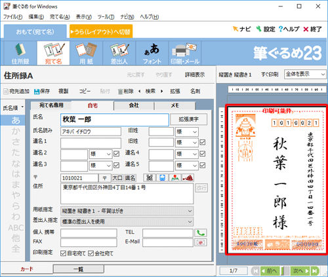Viewport: 328px width, 277px height.
Task: Toggle the checkbox in the 連名3 row
Action: pos(117,165)
